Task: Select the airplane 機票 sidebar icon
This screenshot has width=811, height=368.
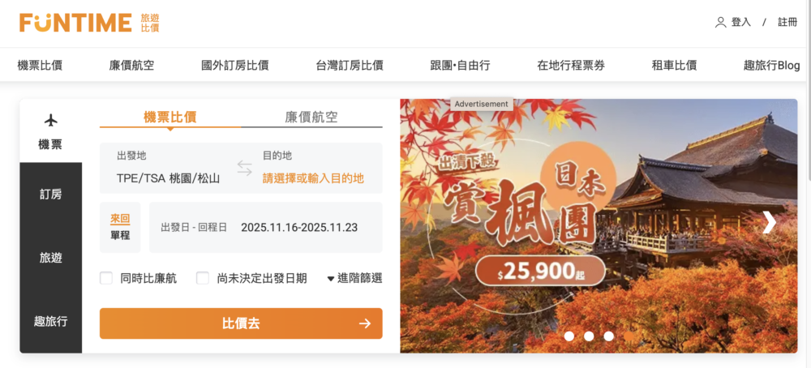Action: pyautogui.click(x=50, y=121)
